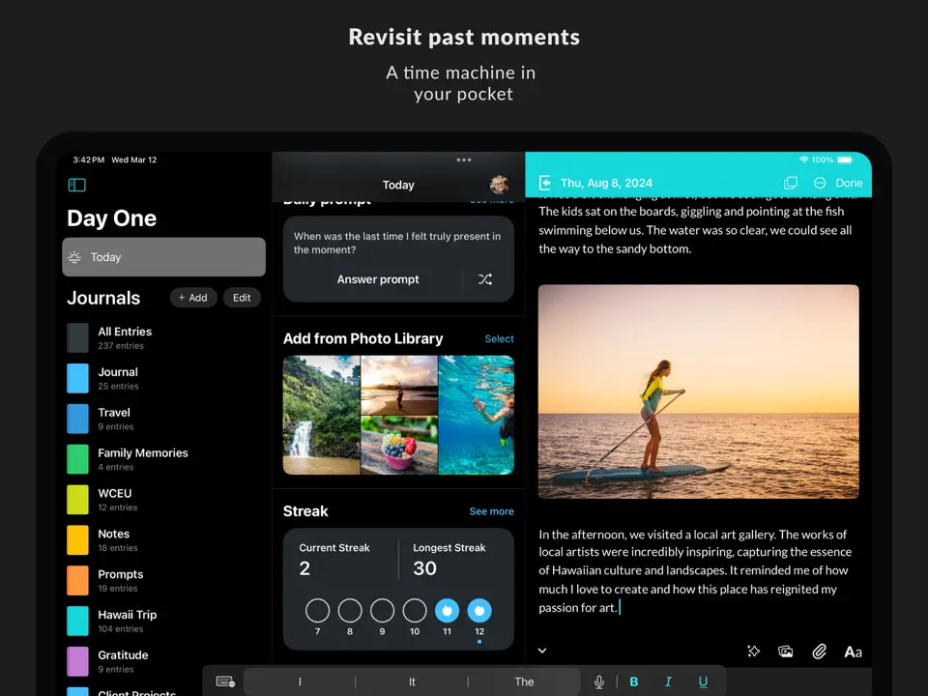Image resolution: width=928 pixels, height=696 pixels.
Task: Open the Aa text formatting options
Action: point(853,652)
